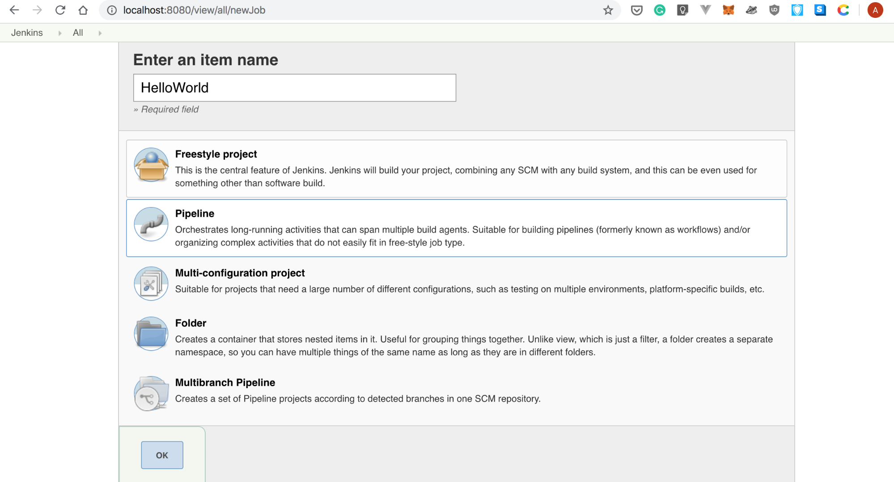
Task: Click the browser address bar URL
Action: [194, 10]
